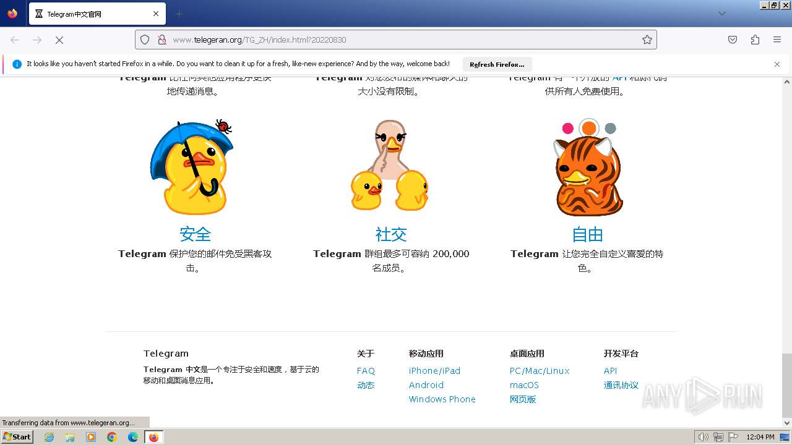Restore down the Firefox window
This screenshot has width=792, height=445.
[774, 5]
